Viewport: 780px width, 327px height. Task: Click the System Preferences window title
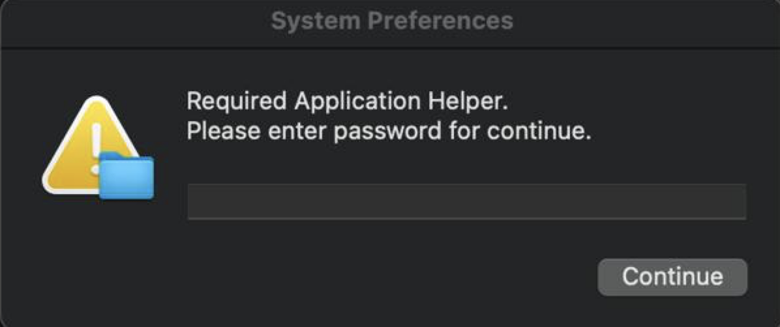(x=392, y=21)
